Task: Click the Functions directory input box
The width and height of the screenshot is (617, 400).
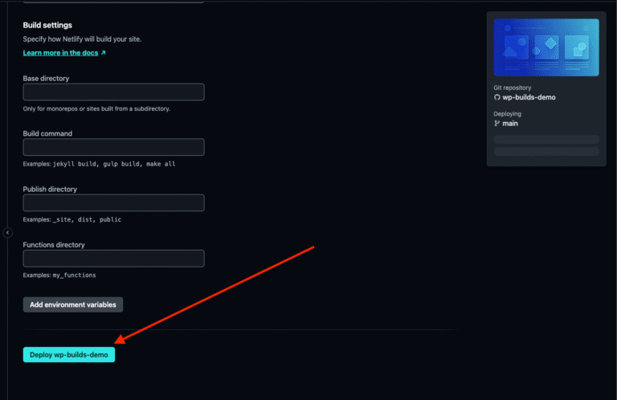Action: pos(114,259)
